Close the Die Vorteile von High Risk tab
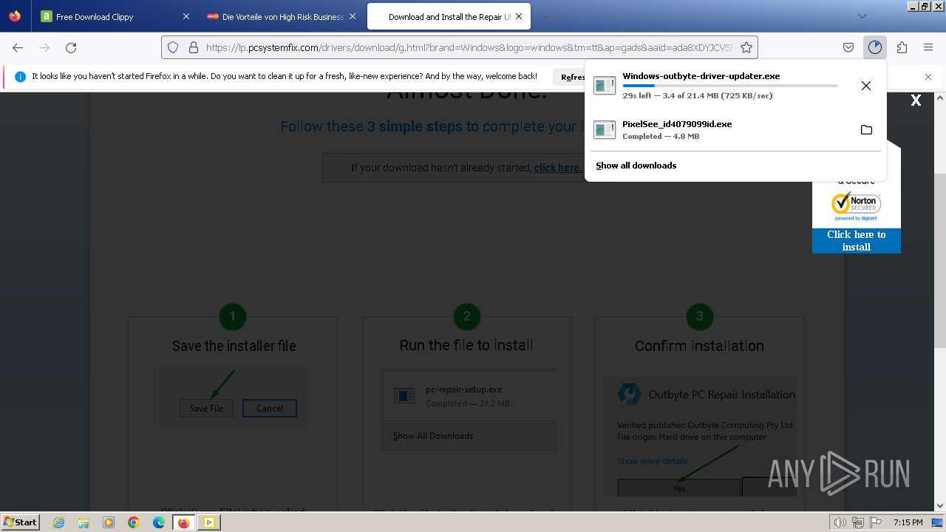 coord(353,16)
